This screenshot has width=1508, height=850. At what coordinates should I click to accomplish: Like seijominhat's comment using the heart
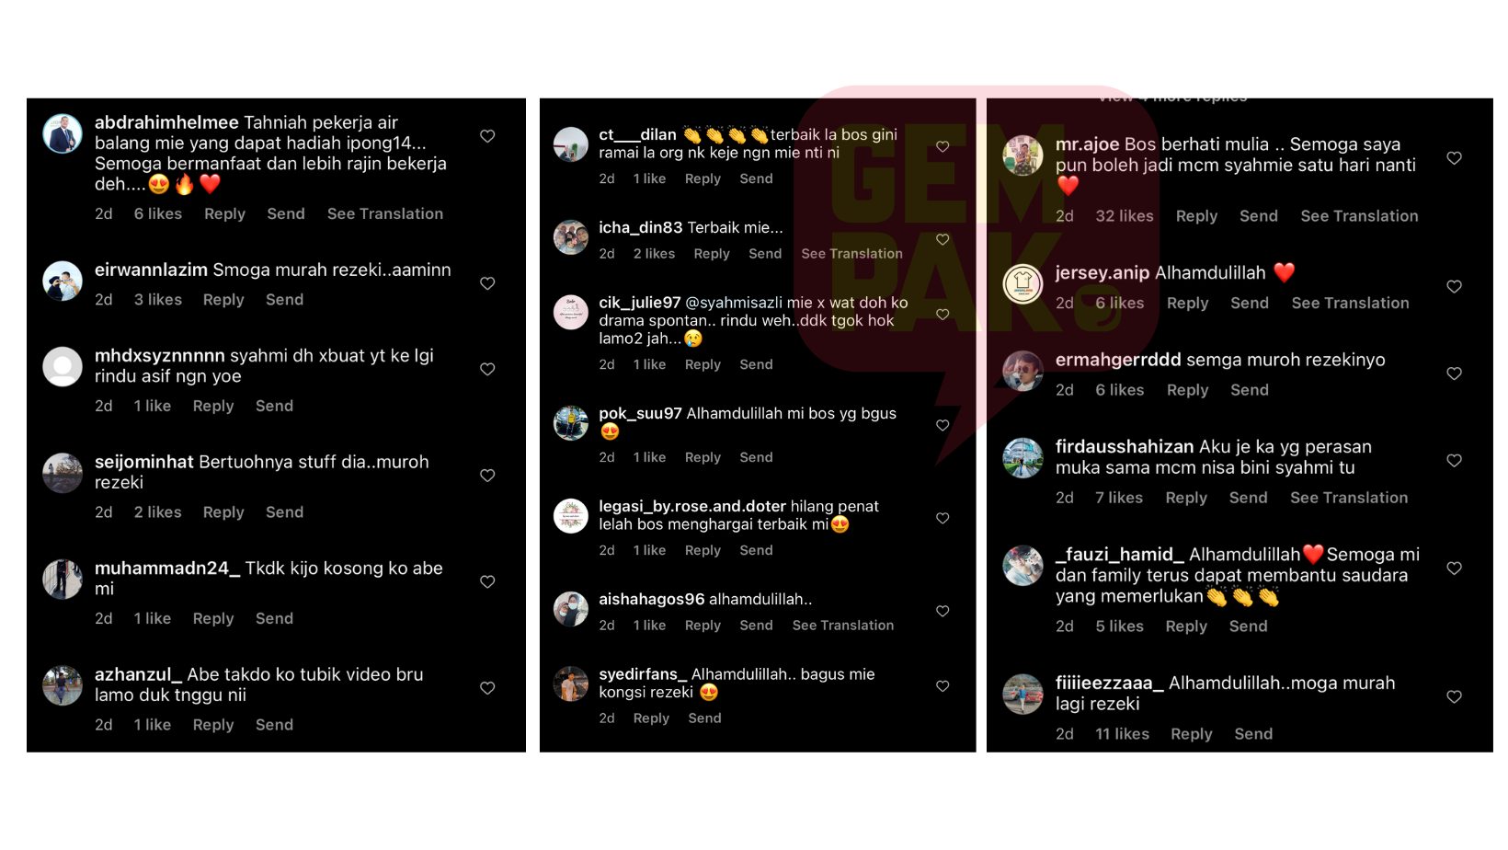(x=487, y=476)
